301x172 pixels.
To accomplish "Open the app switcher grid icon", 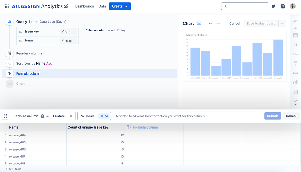I will coord(7,6).
